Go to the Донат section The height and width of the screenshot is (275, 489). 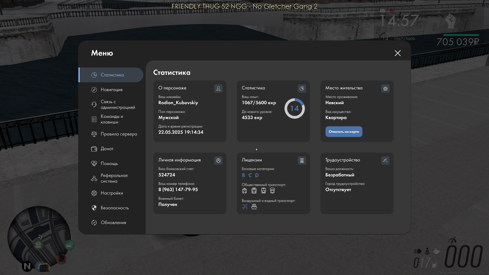[107, 149]
